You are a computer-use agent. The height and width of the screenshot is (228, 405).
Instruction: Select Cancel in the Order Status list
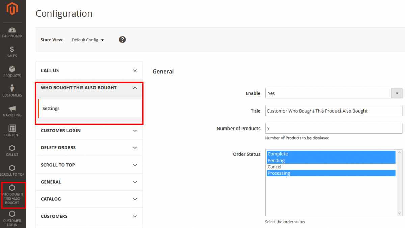[x=274, y=167]
